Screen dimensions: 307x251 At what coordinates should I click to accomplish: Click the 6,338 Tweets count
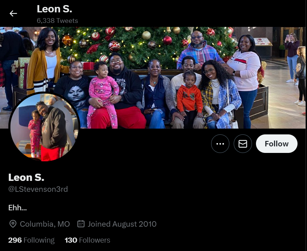point(57,21)
